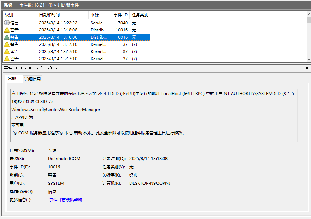This screenshot has height=219, width=311.
Task: Open the 事件日志联机帮助 link
Action: pos(66,199)
